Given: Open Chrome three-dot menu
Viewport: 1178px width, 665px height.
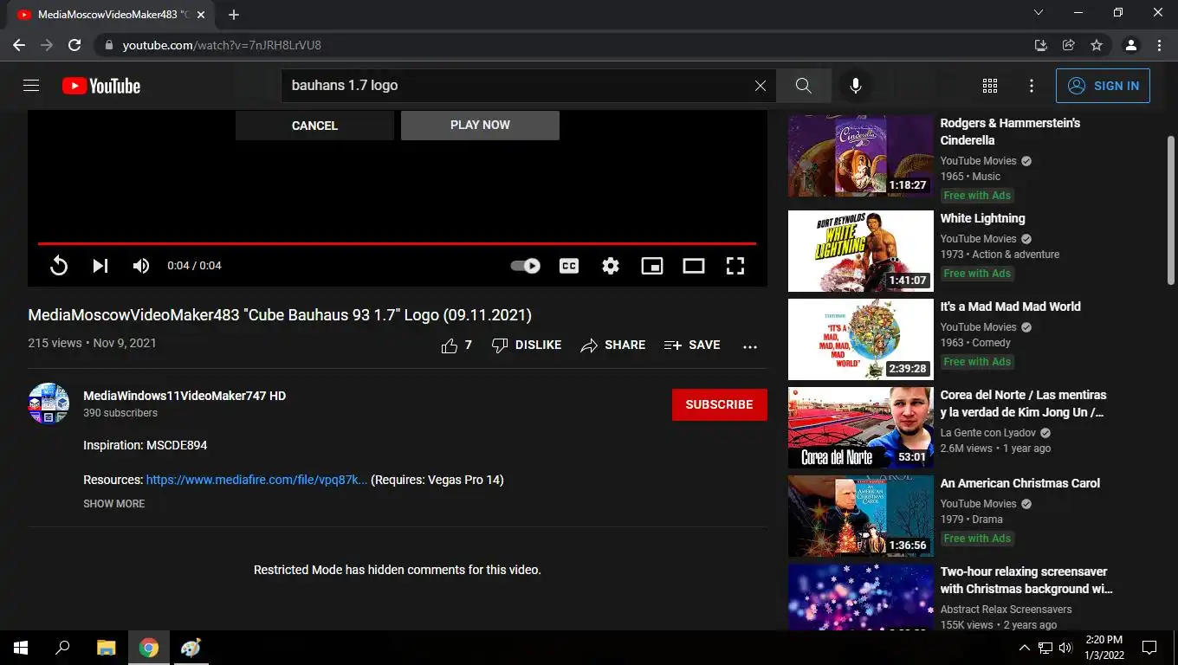Looking at the screenshot, I should click(x=1159, y=45).
